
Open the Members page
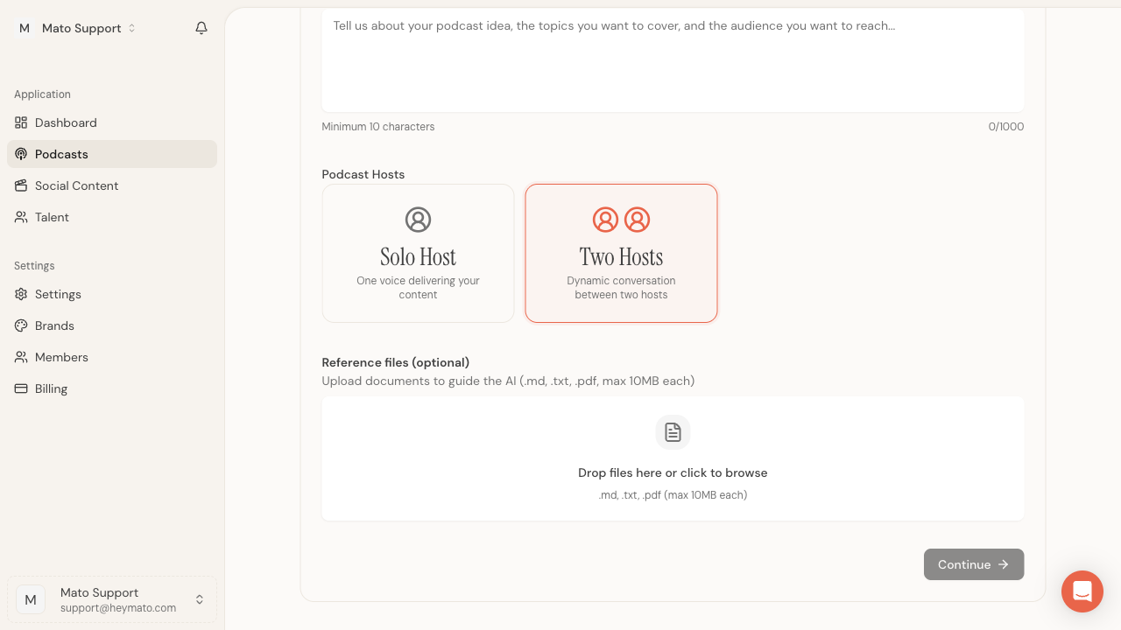coord(112,357)
